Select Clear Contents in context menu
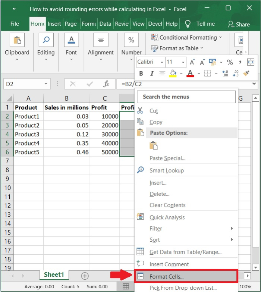 tap(167, 205)
